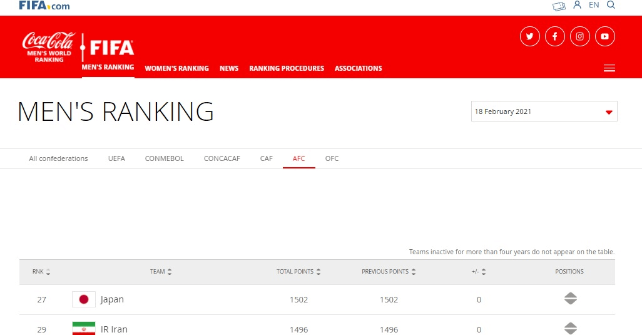Image resolution: width=642 pixels, height=335 pixels.
Task: Switch to the UEFA confederation tab
Action: [x=116, y=158]
